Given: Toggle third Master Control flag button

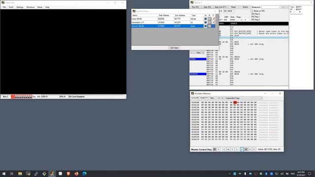Looking at the screenshot, I should click(224, 149).
